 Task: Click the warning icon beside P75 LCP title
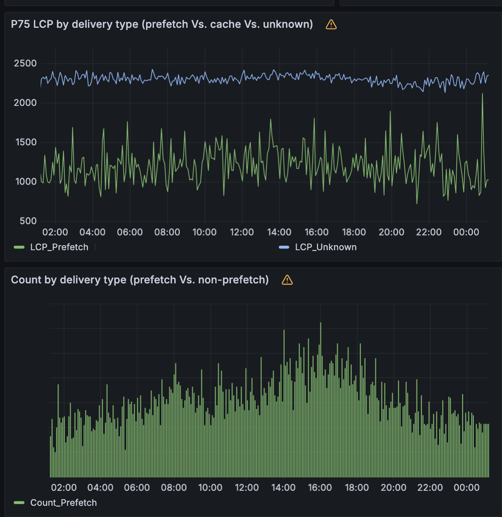(331, 24)
